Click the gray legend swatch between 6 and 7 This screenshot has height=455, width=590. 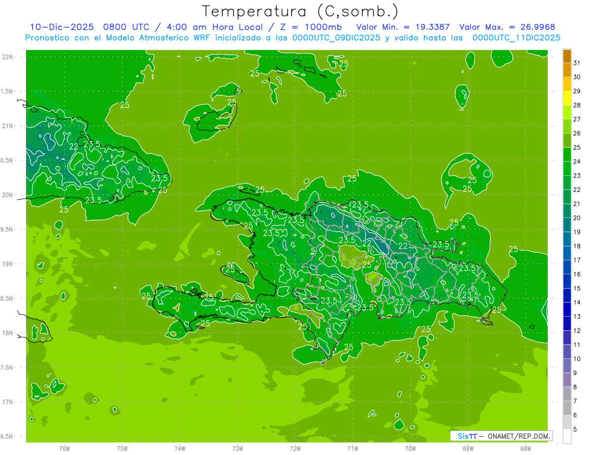tap(567, 408)
